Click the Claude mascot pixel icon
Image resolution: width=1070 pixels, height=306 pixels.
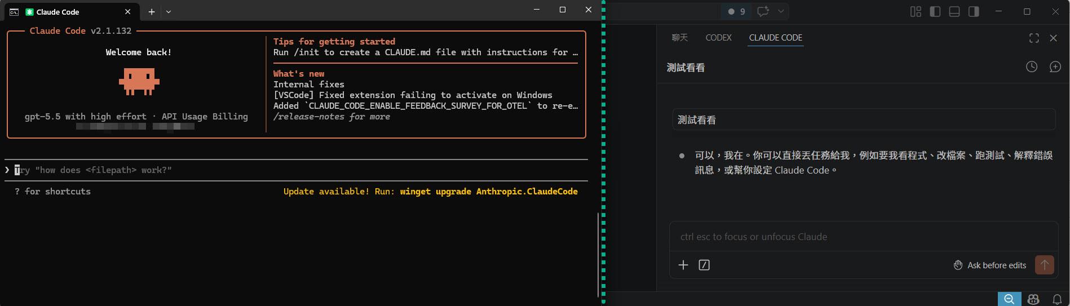tap(139, 81)
